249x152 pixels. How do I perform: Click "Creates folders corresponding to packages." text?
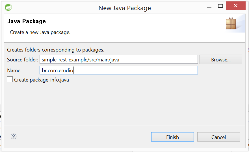click(x=56, y=50)
